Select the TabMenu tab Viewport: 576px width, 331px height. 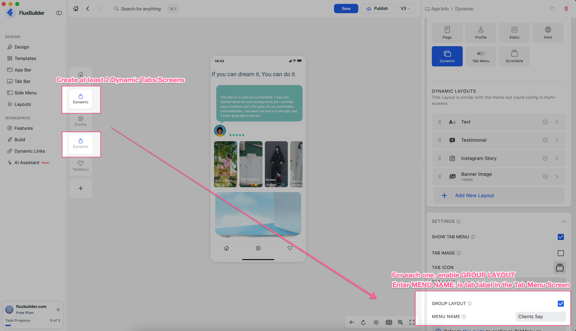coord(81,166)
